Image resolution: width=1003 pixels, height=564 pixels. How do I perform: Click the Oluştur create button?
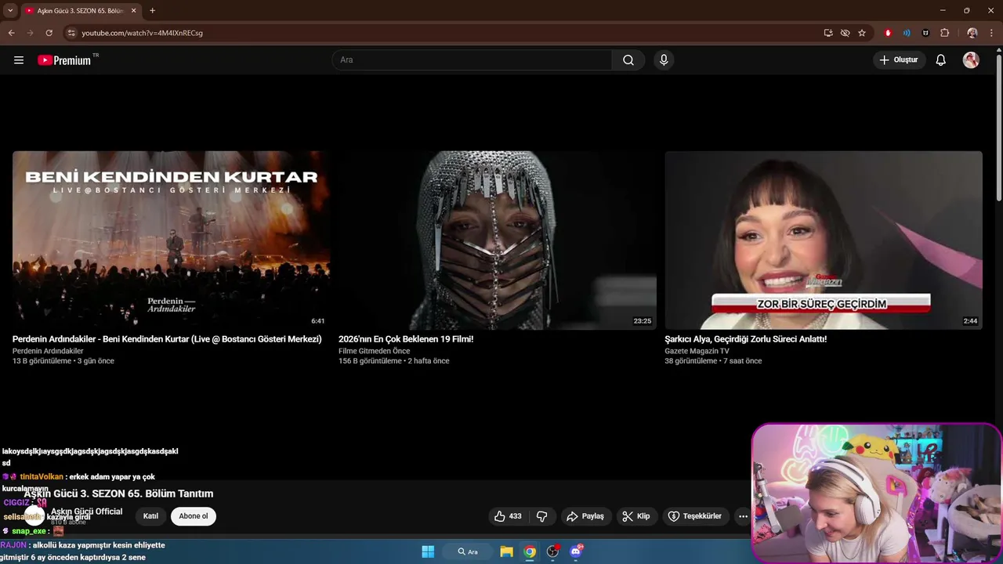pyautogui.click(x=899, y=60)
